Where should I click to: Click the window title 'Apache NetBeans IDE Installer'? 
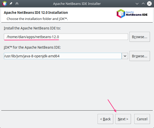pyautogui.click(x=77, y=4)
